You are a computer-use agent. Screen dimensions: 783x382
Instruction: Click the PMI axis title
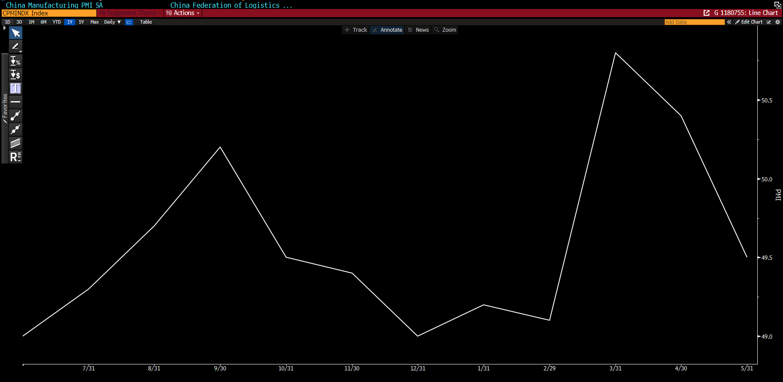tap(778, 195)
